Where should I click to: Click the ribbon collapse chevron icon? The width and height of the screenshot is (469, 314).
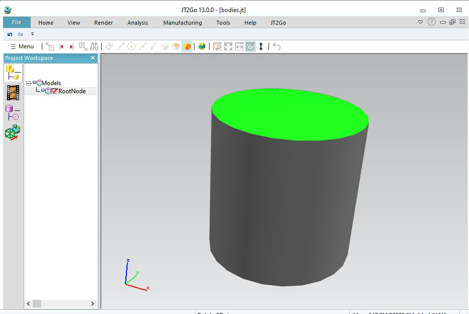click(x=420, y=22)
